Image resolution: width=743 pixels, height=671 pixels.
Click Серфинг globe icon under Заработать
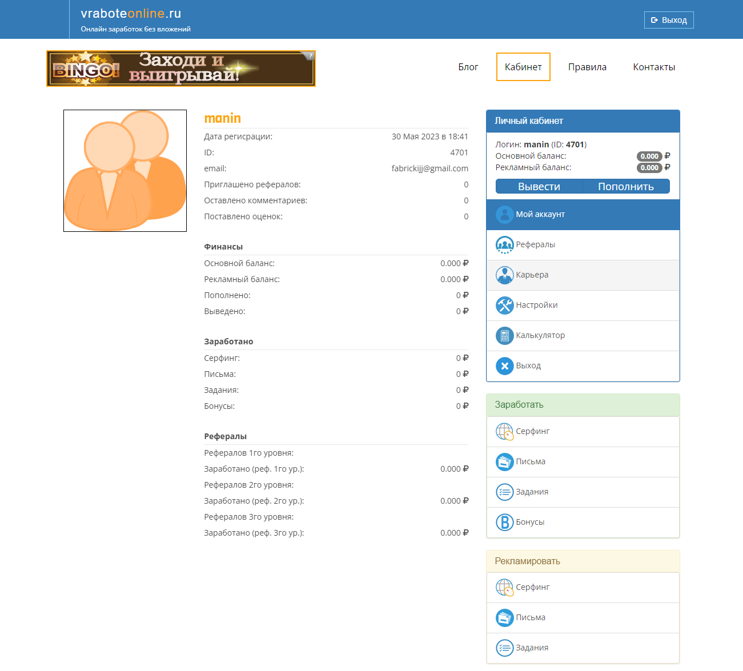(504, 432)
